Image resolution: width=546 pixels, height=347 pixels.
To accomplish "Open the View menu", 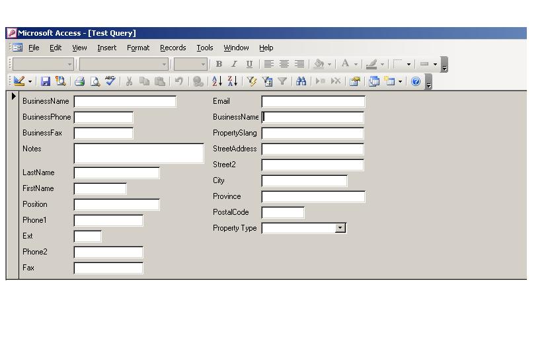I will click(x=79, y=48).
